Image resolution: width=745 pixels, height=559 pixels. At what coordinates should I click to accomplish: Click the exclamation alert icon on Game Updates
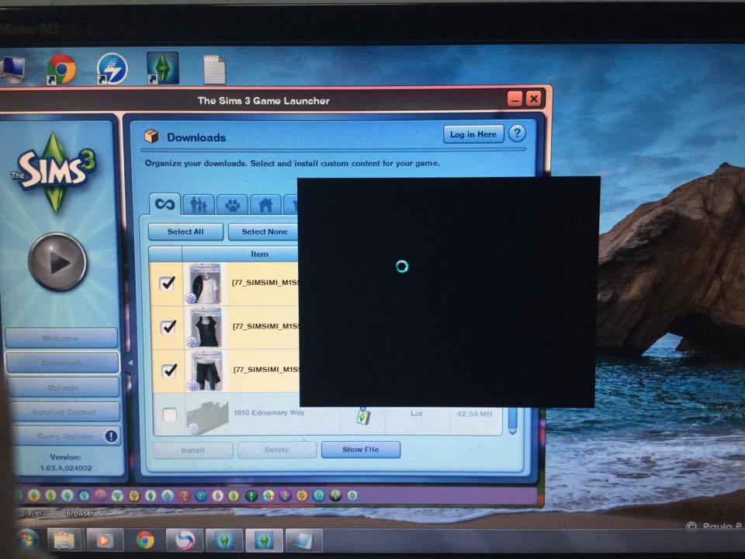coord(111,436)
